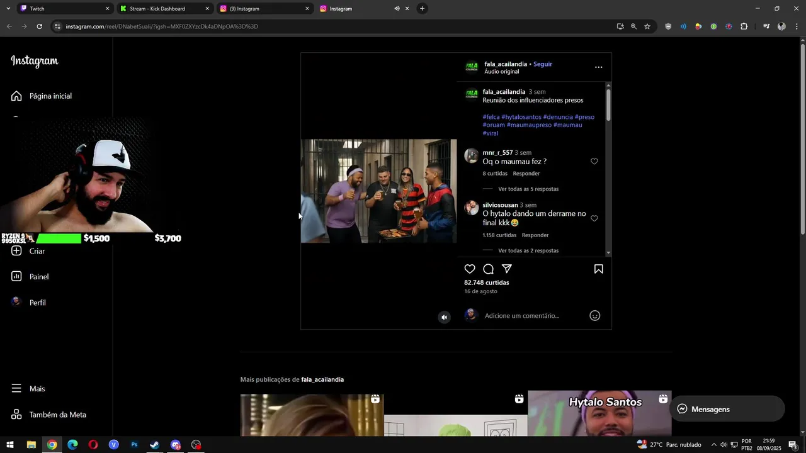The width and height of the screenshot is (806, 453).
Task: Click the zoom magnifier icon in address bar
Action: [x=633, y=26]
